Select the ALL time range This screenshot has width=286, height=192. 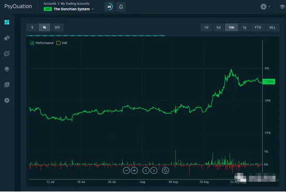273,27
